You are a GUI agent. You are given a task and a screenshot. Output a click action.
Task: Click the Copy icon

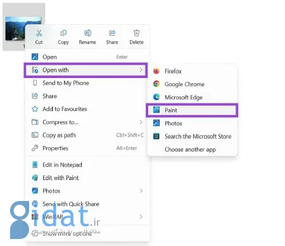[63, 33]
